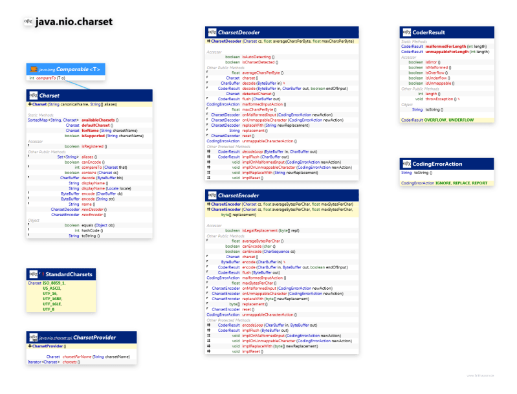The image size is (517, 394).
Task: Click the class icon in CharsetEncoder header
Action: click(x=212, y=195)
